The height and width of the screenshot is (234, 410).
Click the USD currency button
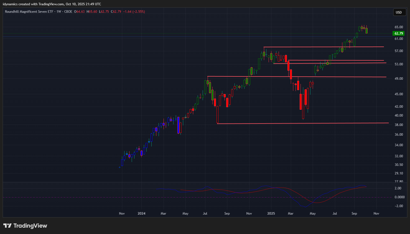(x=399, y=12)
